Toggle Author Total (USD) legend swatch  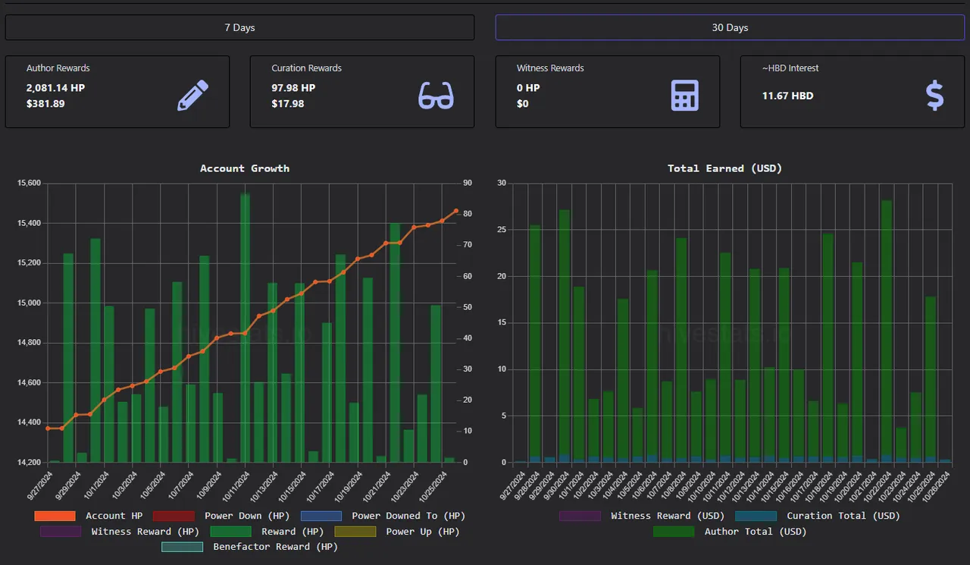tap(674, 532)
